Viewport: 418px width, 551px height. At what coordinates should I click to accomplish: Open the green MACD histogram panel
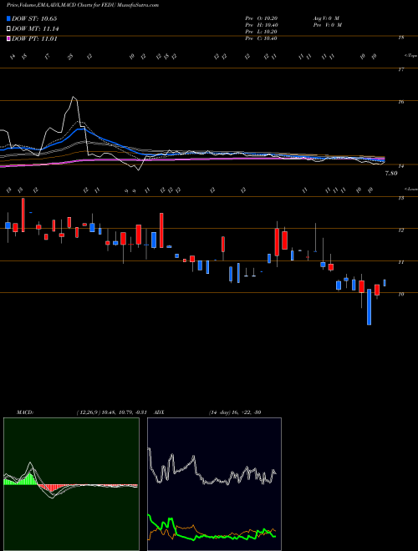click(71, 484)
